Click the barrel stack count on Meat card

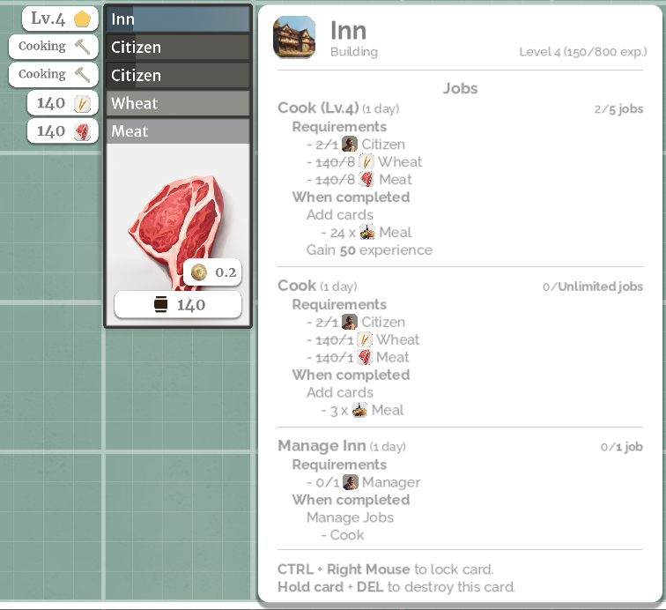click(178, 304)
